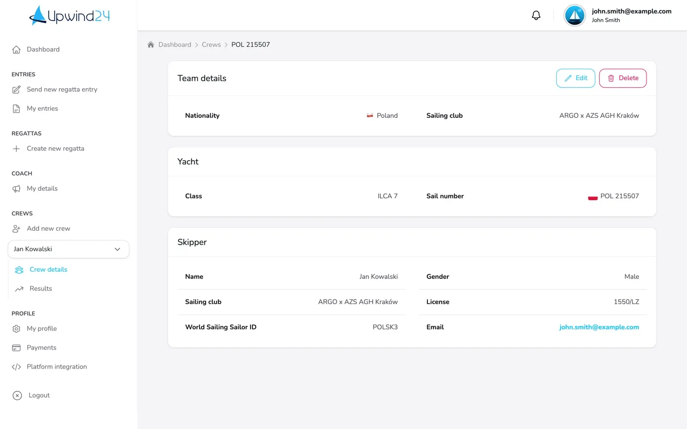Open notifications bell icon

(x=536, y=15)
